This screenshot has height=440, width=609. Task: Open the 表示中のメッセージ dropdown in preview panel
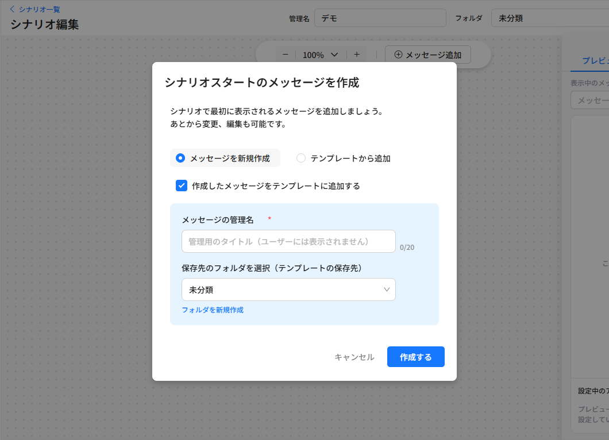coord(589,100)
